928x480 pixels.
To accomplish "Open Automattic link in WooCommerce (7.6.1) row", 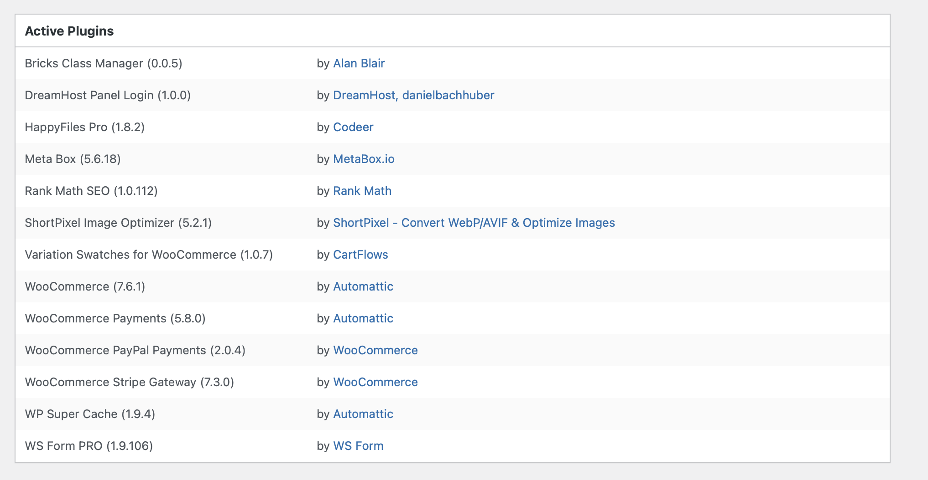I will [x=363, y=286].
